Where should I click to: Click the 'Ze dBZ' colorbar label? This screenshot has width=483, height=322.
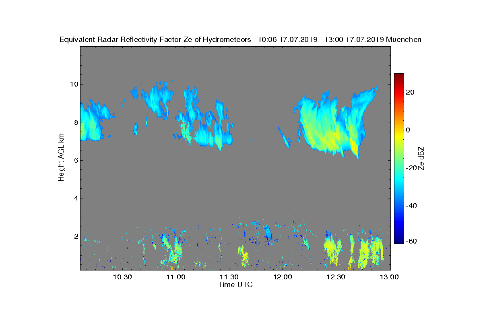pyautogui.click(x=422, y=158)
